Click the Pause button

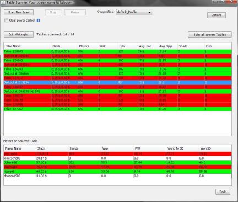click(75, 12)
